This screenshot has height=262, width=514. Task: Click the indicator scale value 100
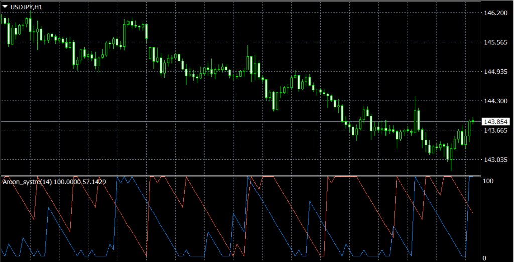[x=489, y=181]
